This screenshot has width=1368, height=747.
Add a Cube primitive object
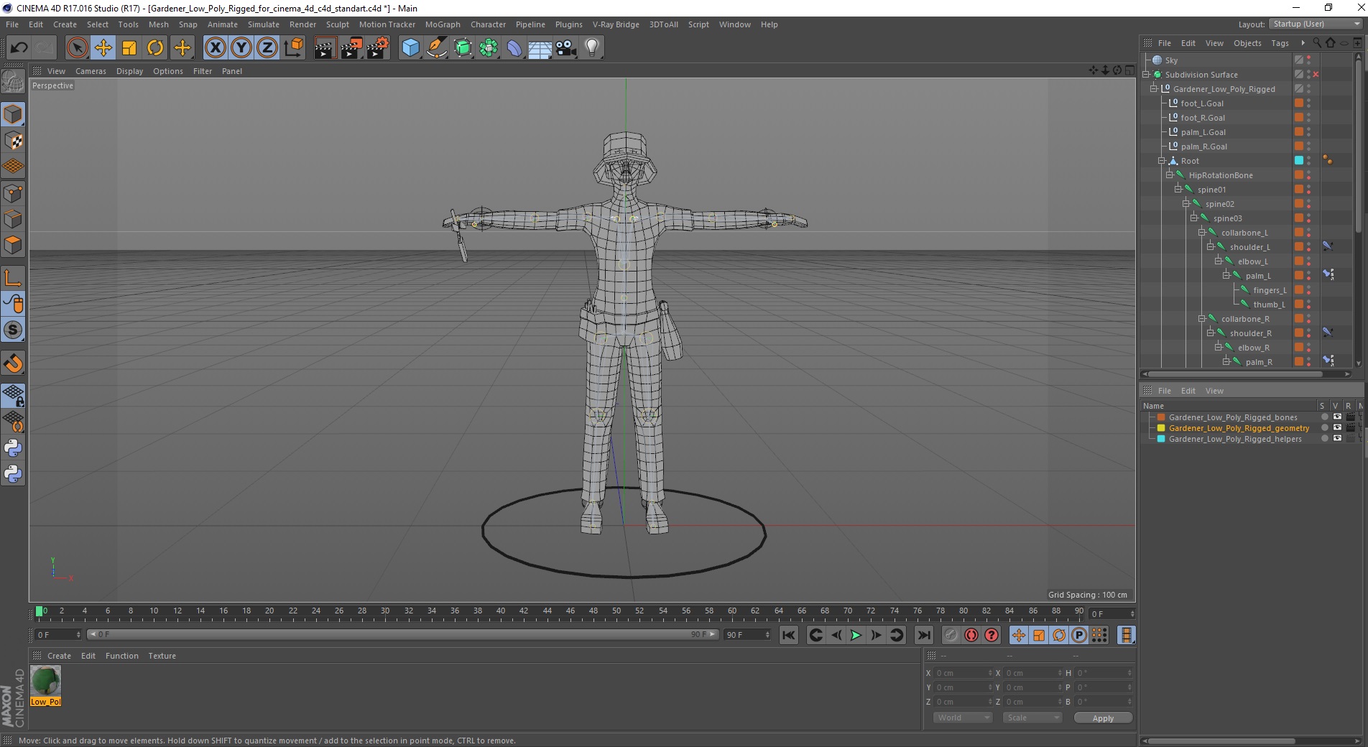(x=410, y=48)
